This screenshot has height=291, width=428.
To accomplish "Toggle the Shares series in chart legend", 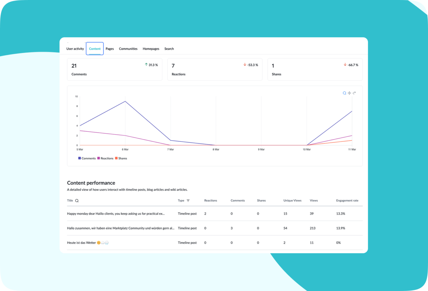I will [x=121, y=158].
